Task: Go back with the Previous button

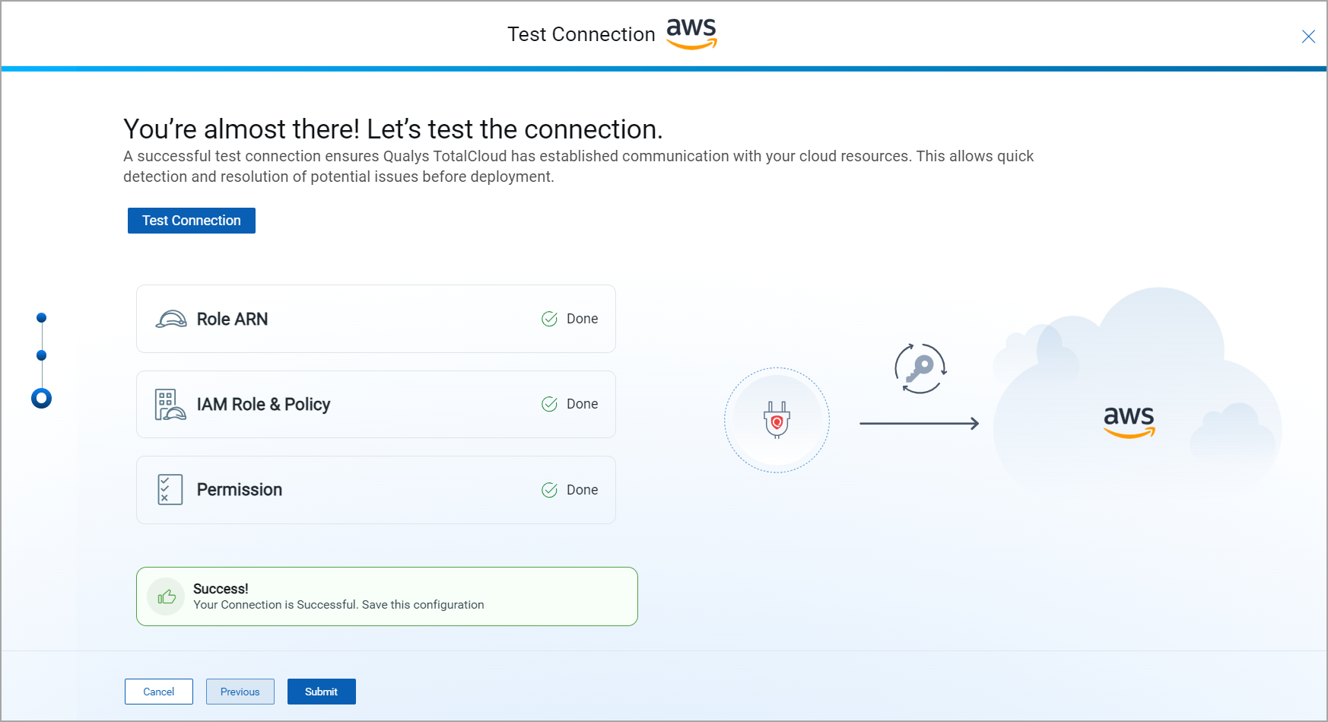Action: coord(240,692)
